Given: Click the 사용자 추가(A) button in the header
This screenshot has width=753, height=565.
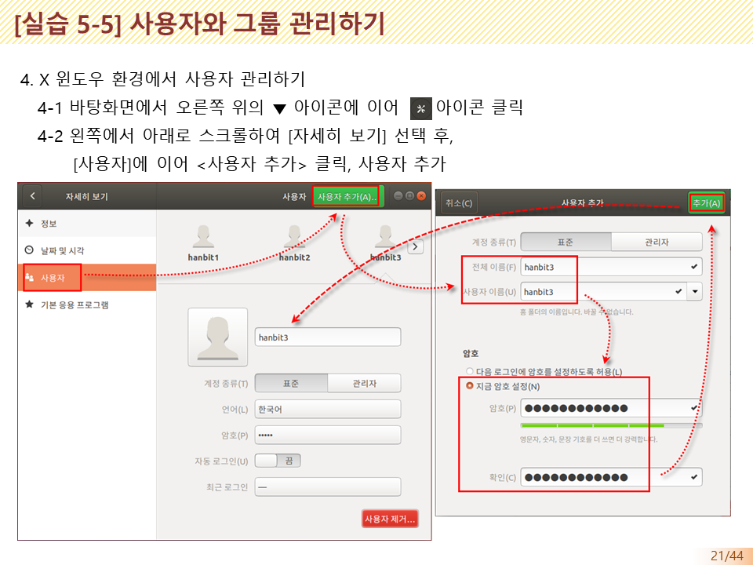Looking at the screenshot, I should click(346, 197).
